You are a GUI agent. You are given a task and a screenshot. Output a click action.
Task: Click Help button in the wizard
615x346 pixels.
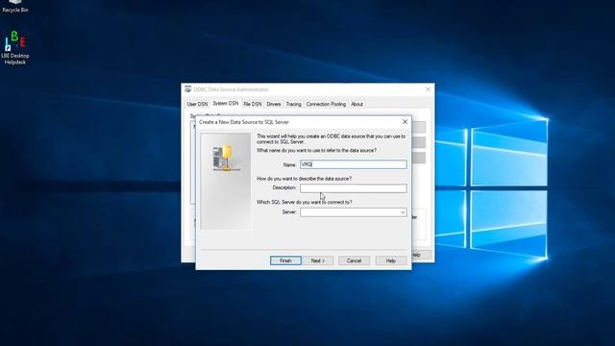coord(391,260)
